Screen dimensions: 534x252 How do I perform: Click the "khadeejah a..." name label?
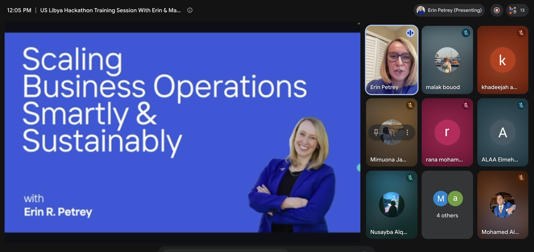tap(499, 87)
